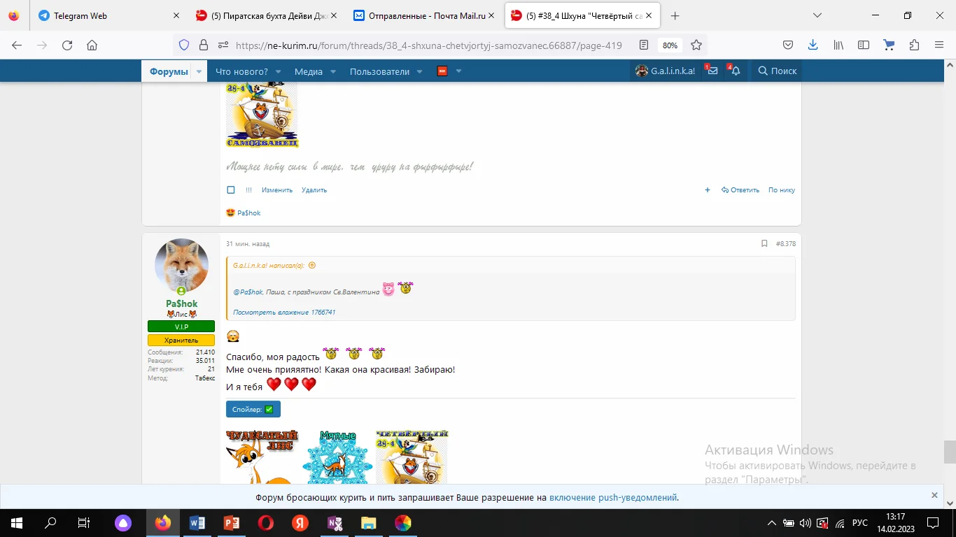Click the Удалить post link
956x537 pixels.
tap(314, 190)
